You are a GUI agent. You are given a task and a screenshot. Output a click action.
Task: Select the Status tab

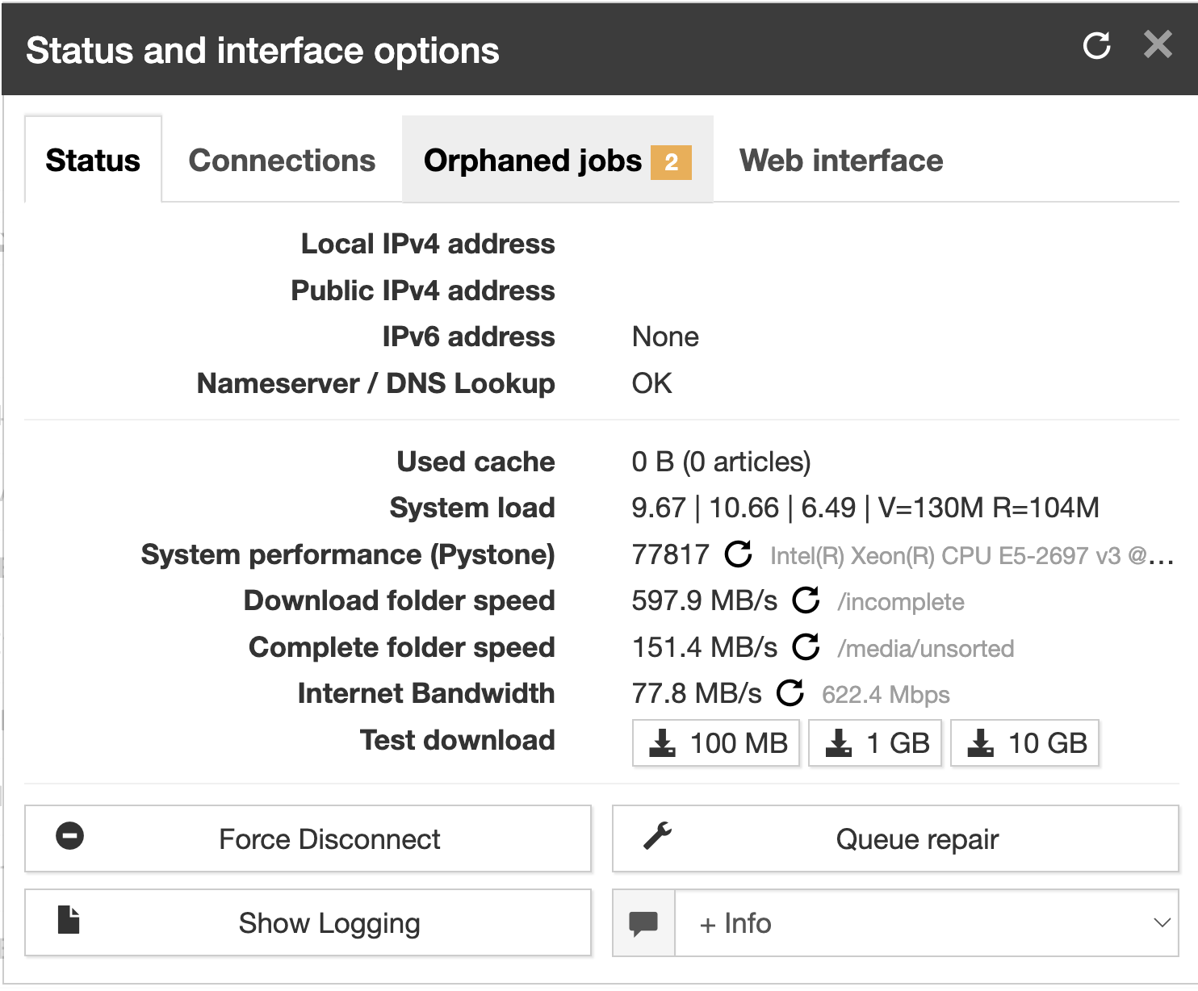tap(92, 160)
